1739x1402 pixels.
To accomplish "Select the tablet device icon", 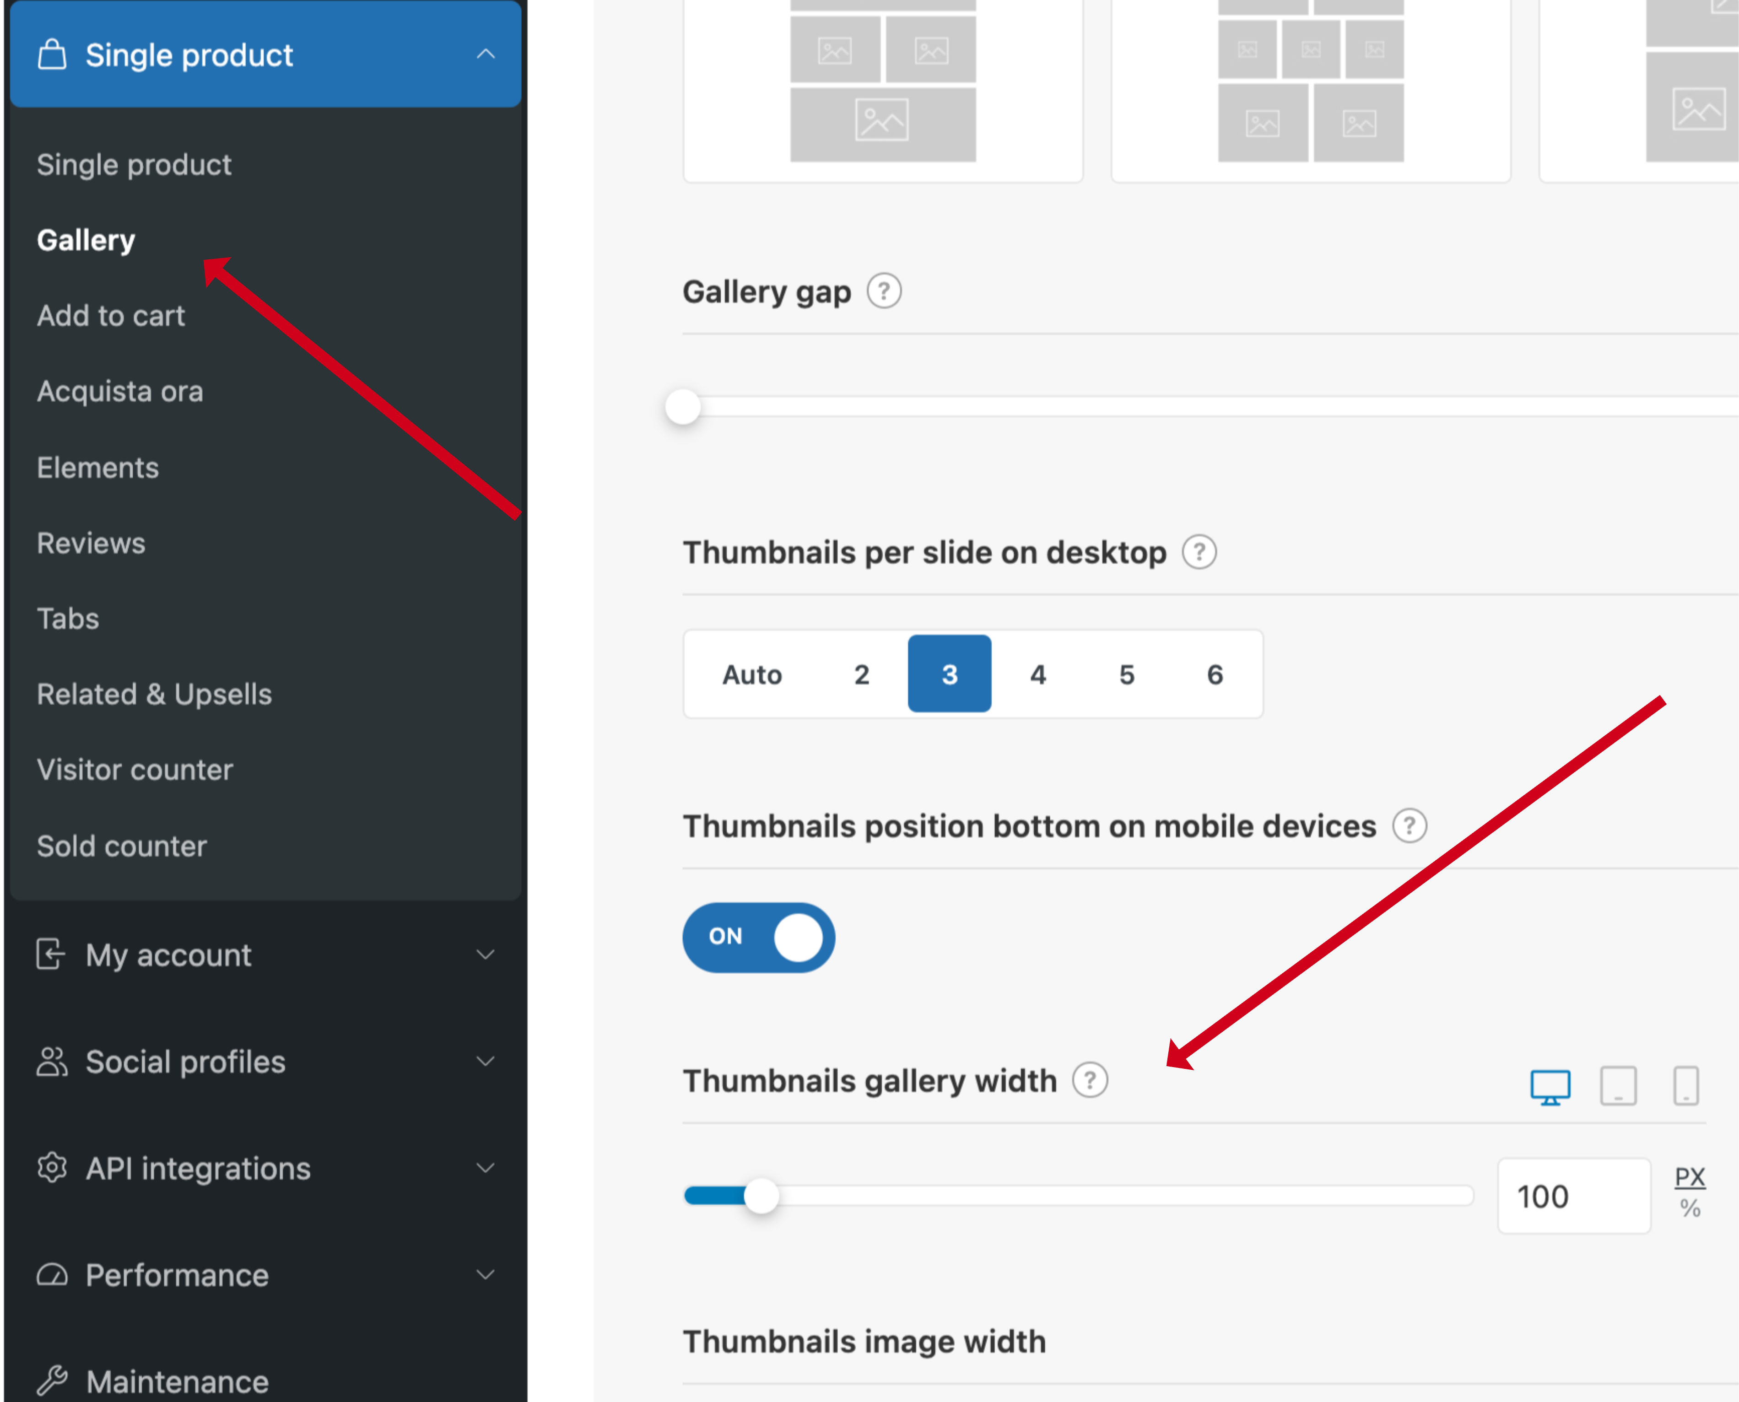I will (x=1618, y=1085).
